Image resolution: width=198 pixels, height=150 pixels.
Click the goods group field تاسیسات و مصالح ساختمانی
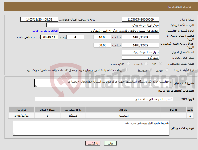pos(104,99)
